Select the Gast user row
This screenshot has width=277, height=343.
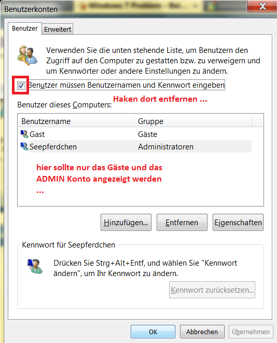click(135, 134)
